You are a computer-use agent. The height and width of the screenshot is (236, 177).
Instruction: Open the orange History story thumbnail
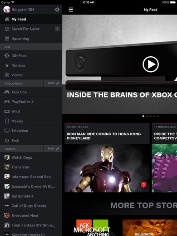tap(150, 228)
